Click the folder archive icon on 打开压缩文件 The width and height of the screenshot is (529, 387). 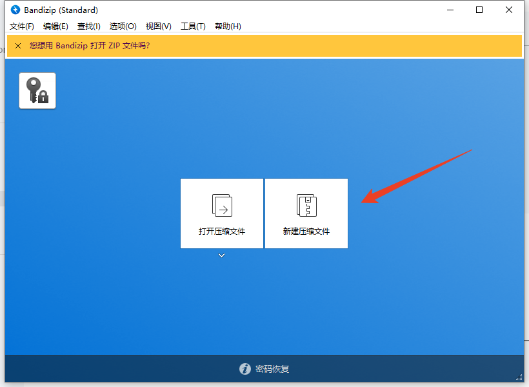pyautogui.click(x=221, y=205)
